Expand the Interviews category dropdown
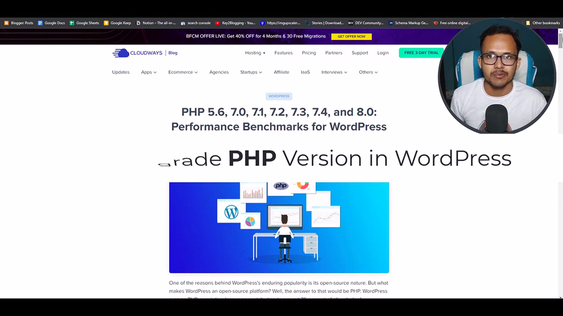 [334, 72]
